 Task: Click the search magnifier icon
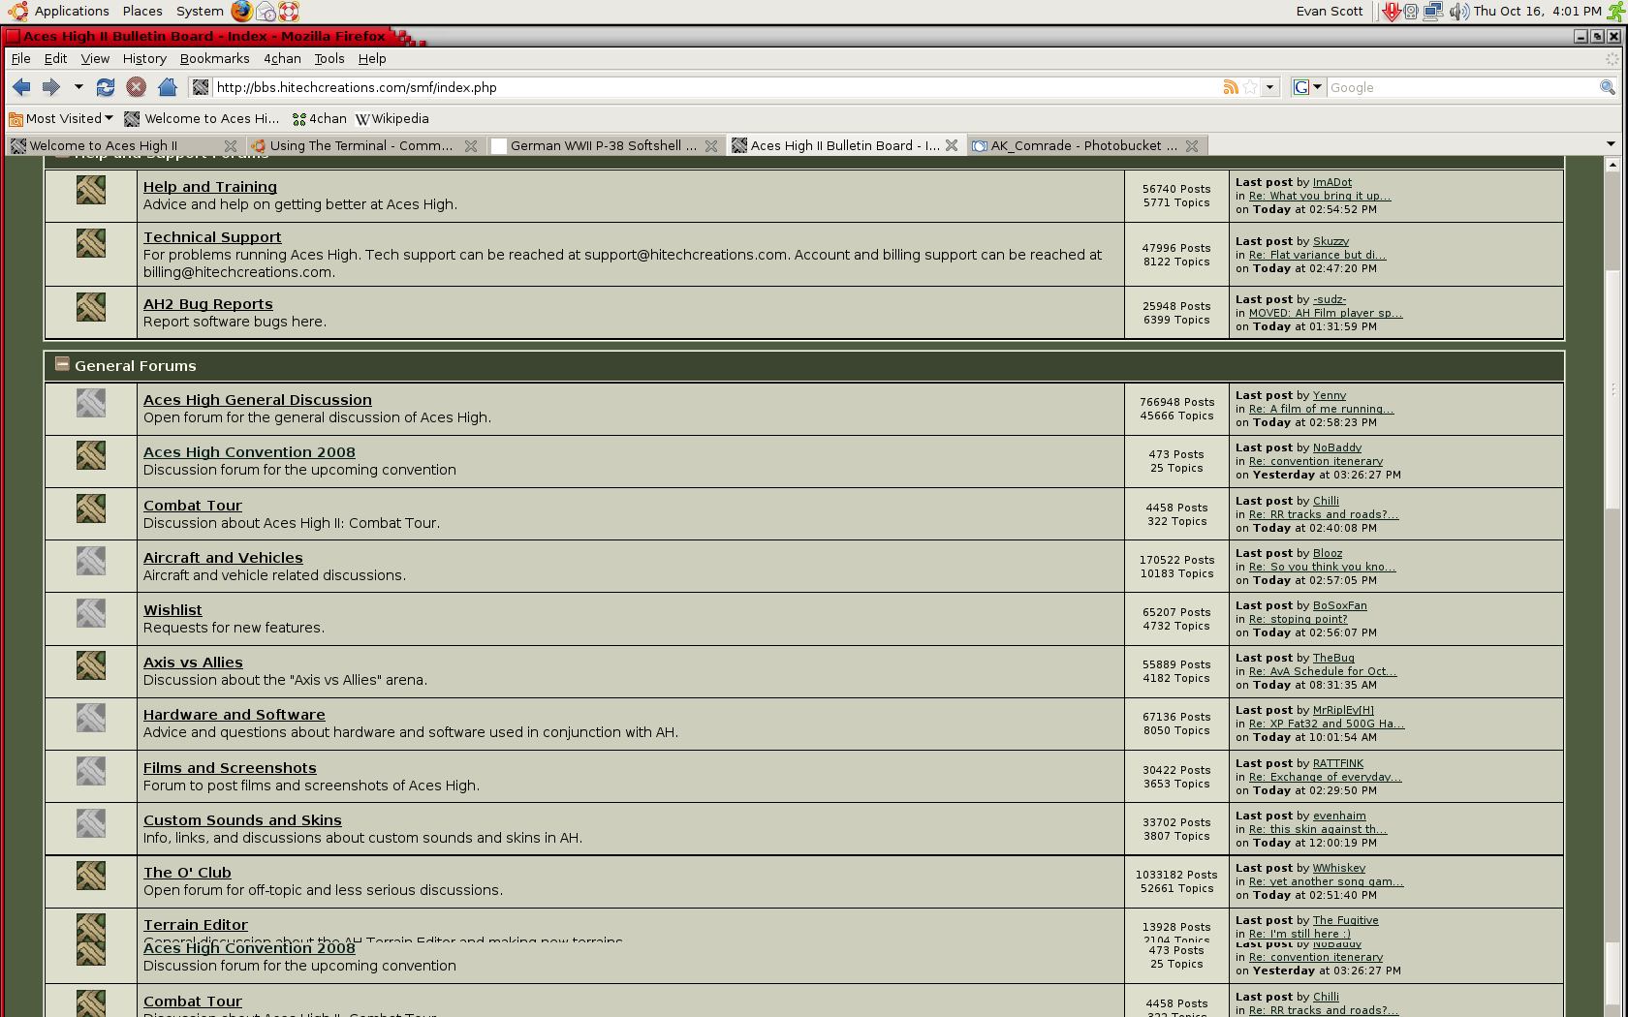point(1608,87)
